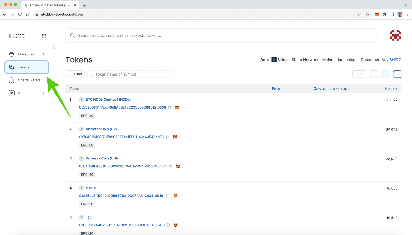Screen dimensions: 412x235
Task: Open the ETC HODL Contract (HODL) token
Action: coord(108,100)
